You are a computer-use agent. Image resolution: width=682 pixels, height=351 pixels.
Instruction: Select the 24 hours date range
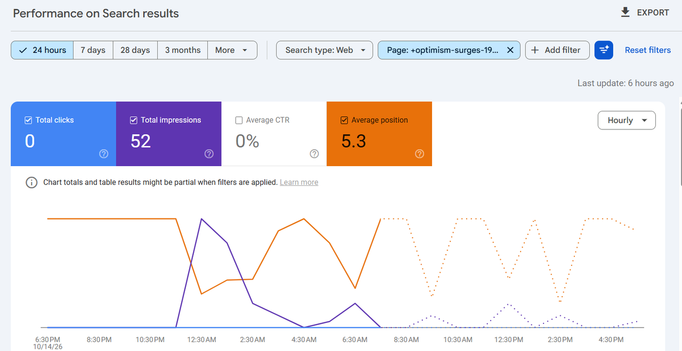pyautogui.click(x=43, y=50)
